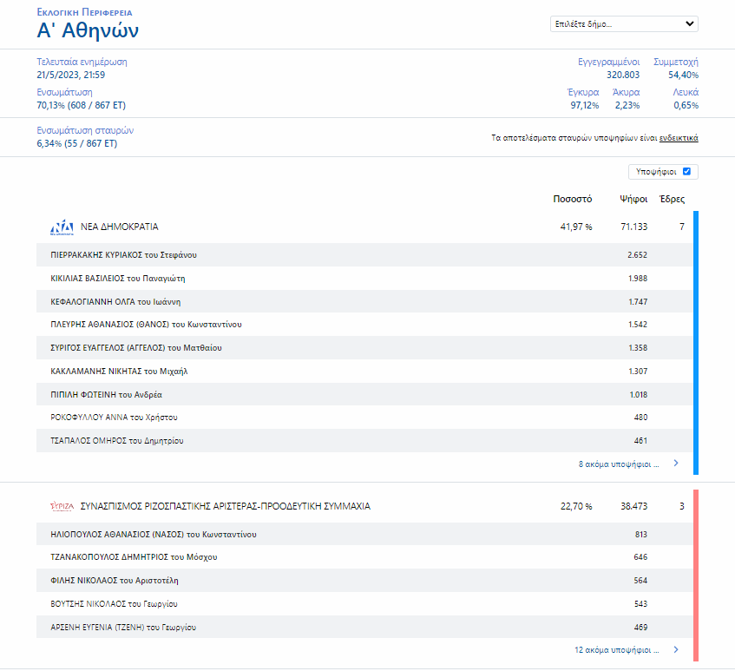Click the Α' Αθηνών page heading
The width and height of the screenshot is (735, 671).
[x=88, y=31]
